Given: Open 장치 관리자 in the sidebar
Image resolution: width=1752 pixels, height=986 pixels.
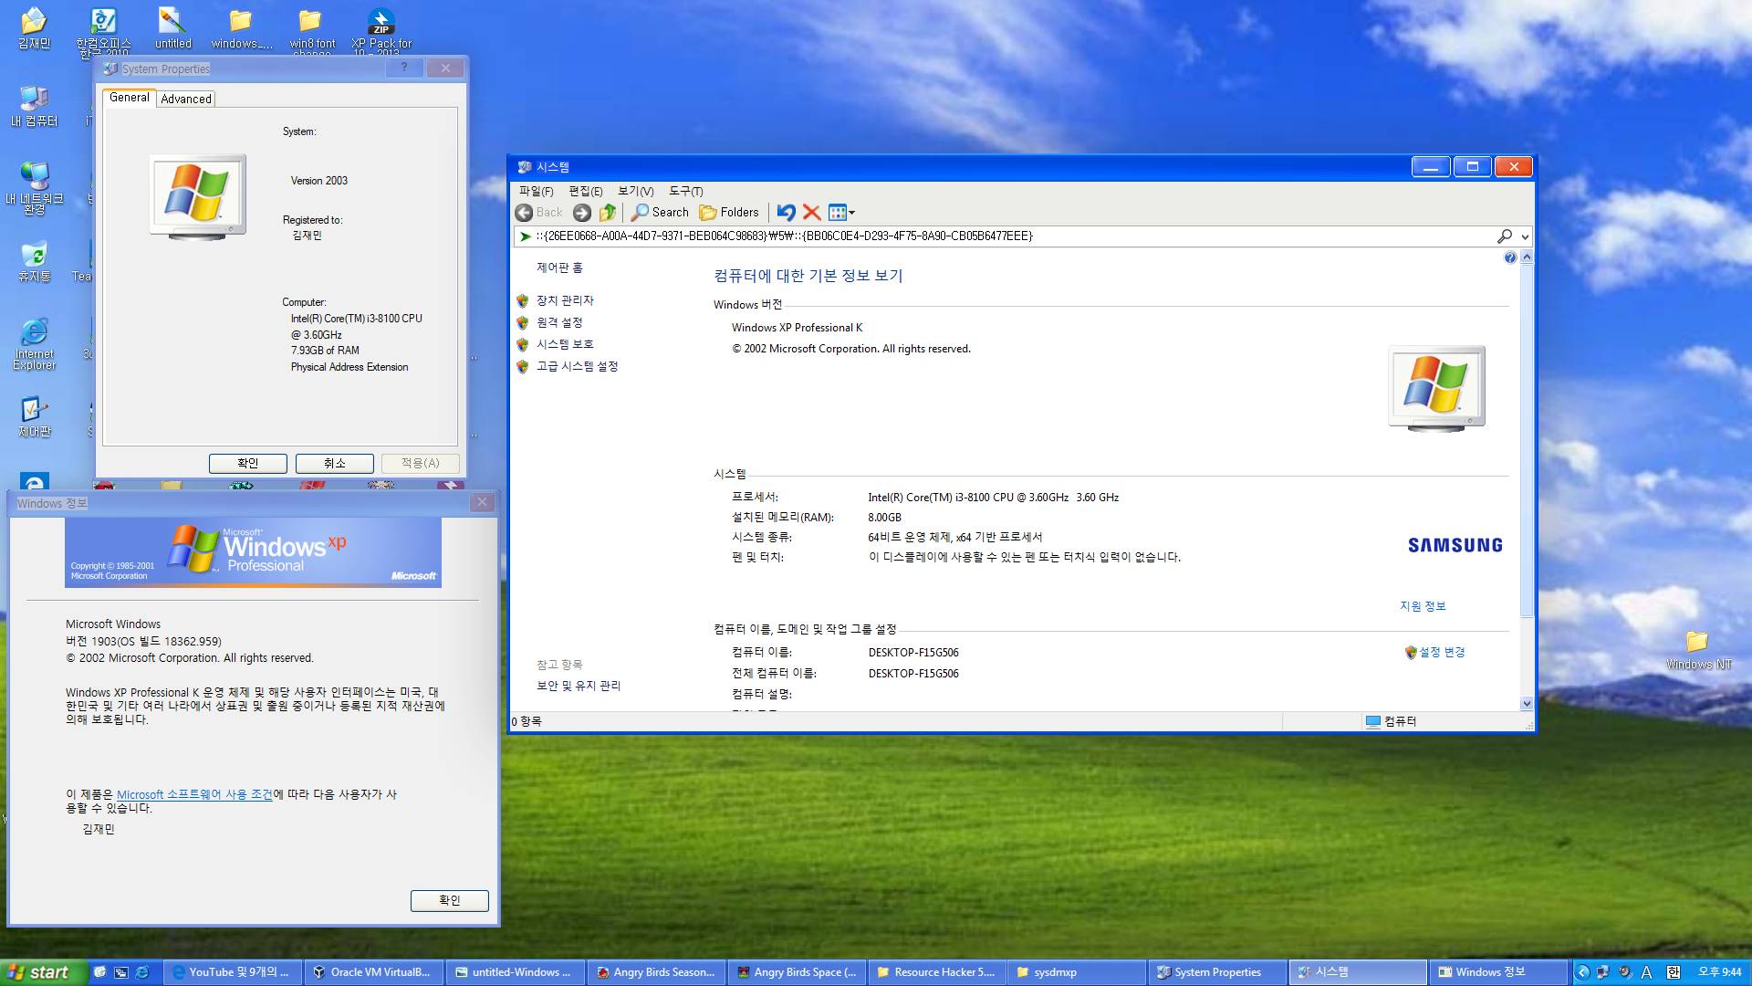Looking at the screenshot, I should [x=565, y=300].
